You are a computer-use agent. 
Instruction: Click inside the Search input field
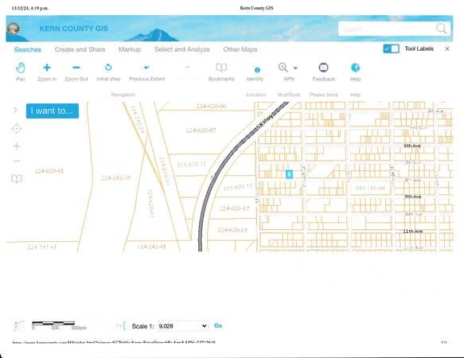(x=388, y=29)
